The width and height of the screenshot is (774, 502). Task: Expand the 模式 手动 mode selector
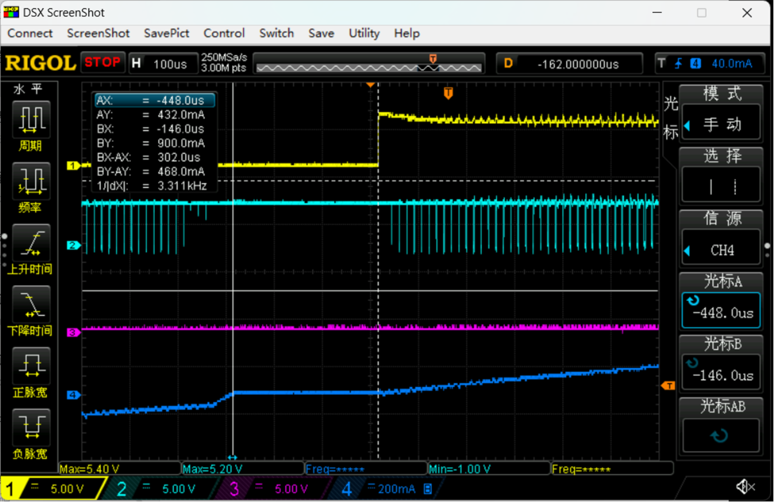[x=720, y=123]
